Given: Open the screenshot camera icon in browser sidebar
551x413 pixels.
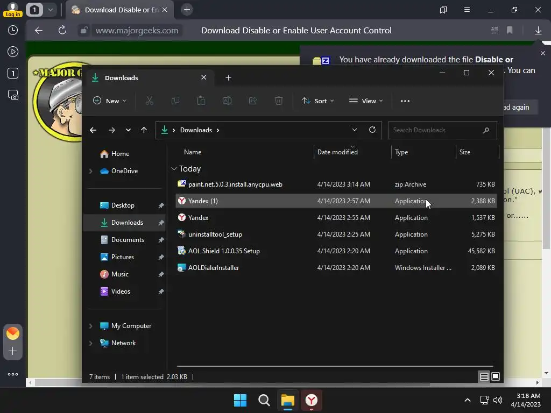Looking at the screenshot, I should tap(13, 95).
